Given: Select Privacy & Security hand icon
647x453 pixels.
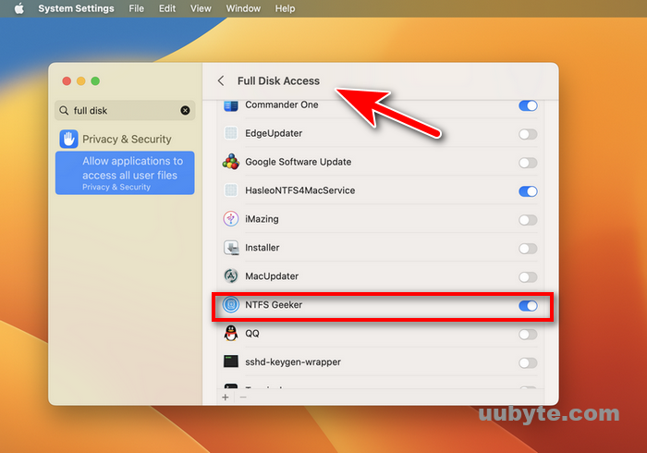Looking at the screenshot, I should [x=68, y=139].
